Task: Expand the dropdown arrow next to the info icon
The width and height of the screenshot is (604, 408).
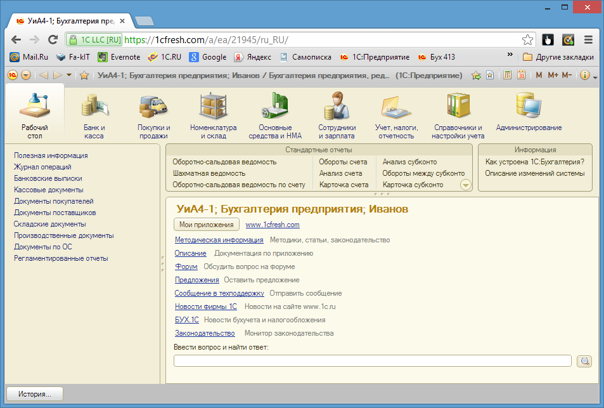Action: click(595, 77)
